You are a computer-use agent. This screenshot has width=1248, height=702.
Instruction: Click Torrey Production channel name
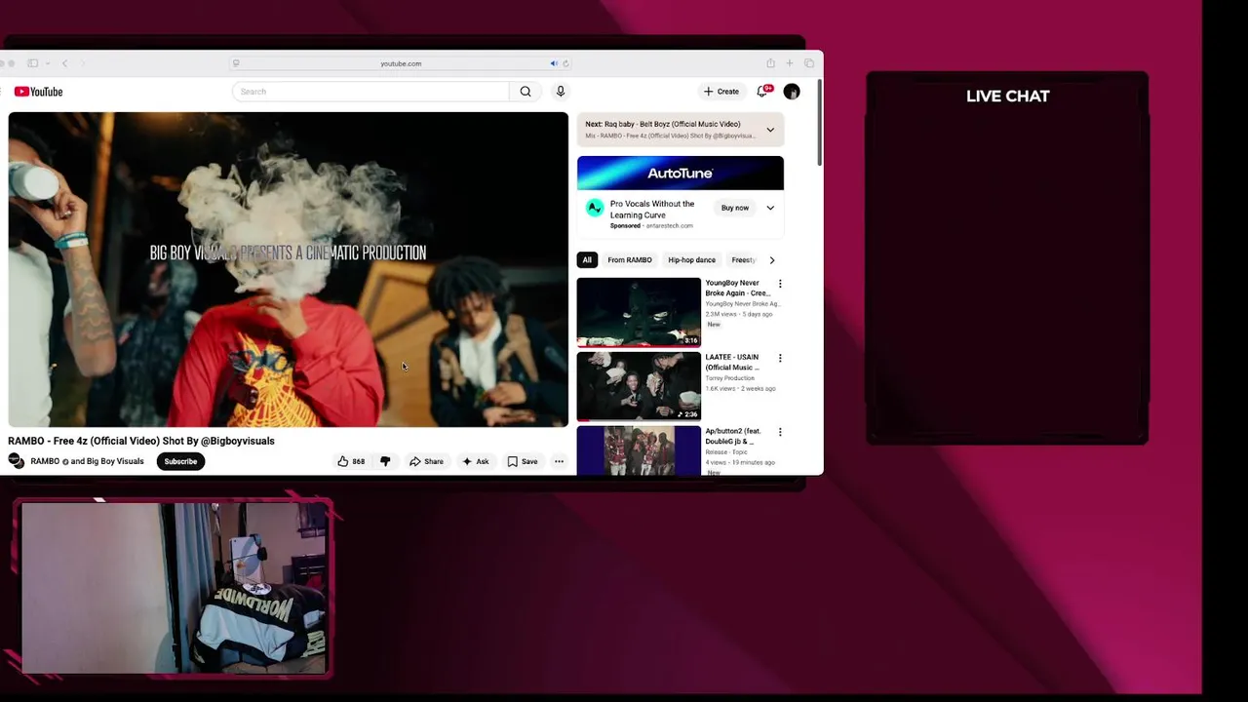click(x=729, y=378)
